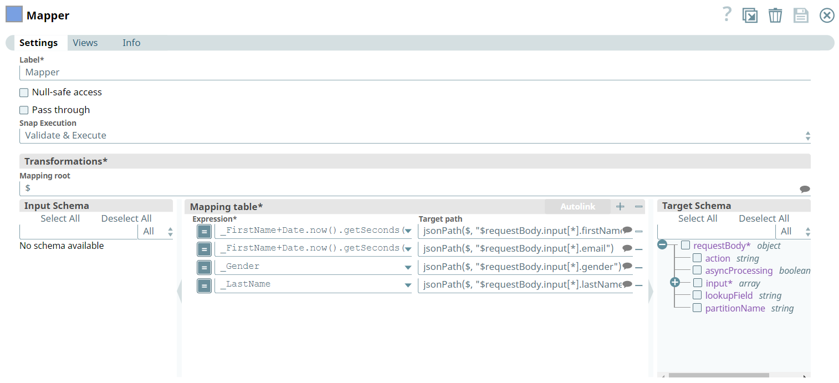
Task: Click the _LastName expression field
Action: (x=313, y=284)
